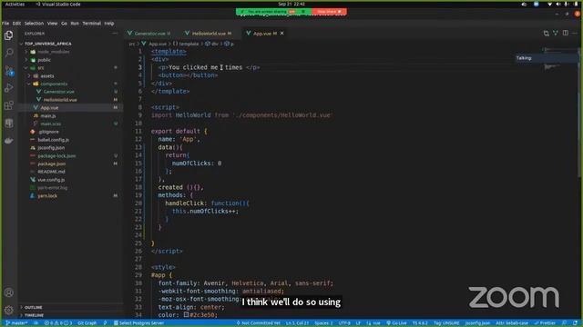Open the View menu

[x=52, y=24]
